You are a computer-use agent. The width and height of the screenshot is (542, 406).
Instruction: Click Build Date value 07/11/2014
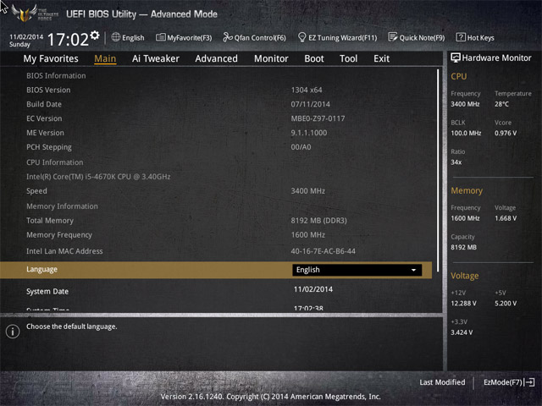311,104
